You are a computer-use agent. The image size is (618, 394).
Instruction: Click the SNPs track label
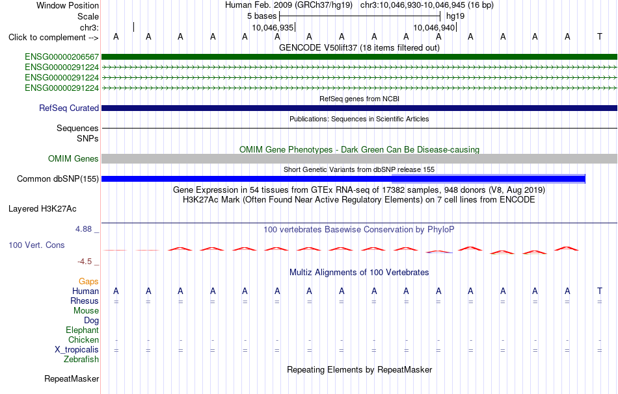pyautogui.click(x=88, y=138)
